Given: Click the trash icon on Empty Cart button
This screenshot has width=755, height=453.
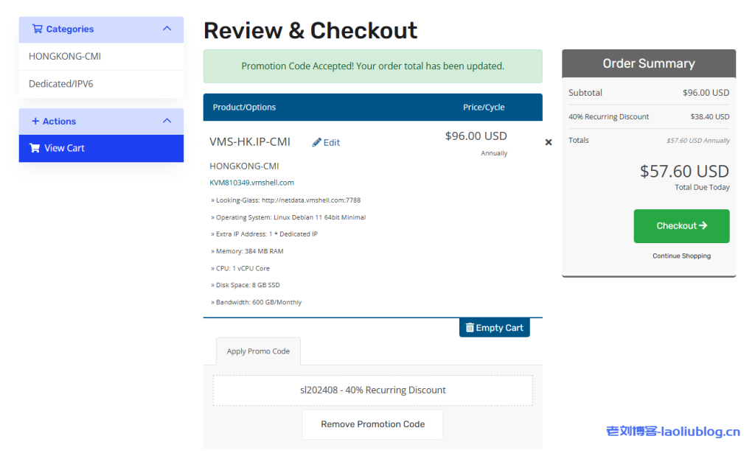Looking at the screenshot, I should (x=470, y=327).
